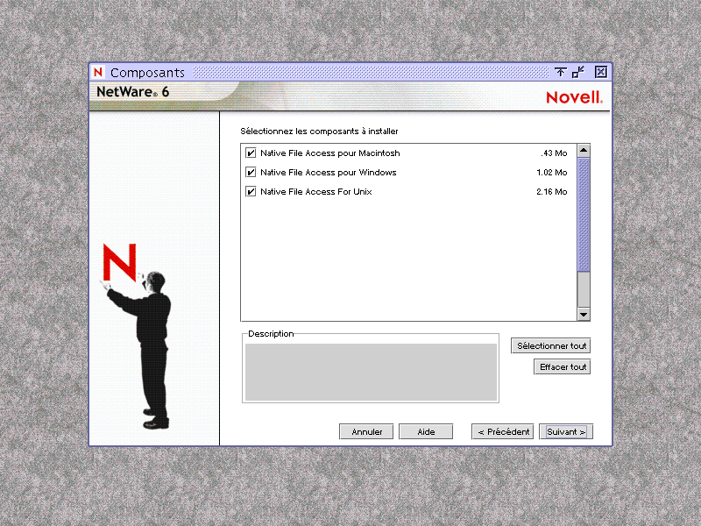Click the Novell N icon in the title bar

click(x=97, y=73)
